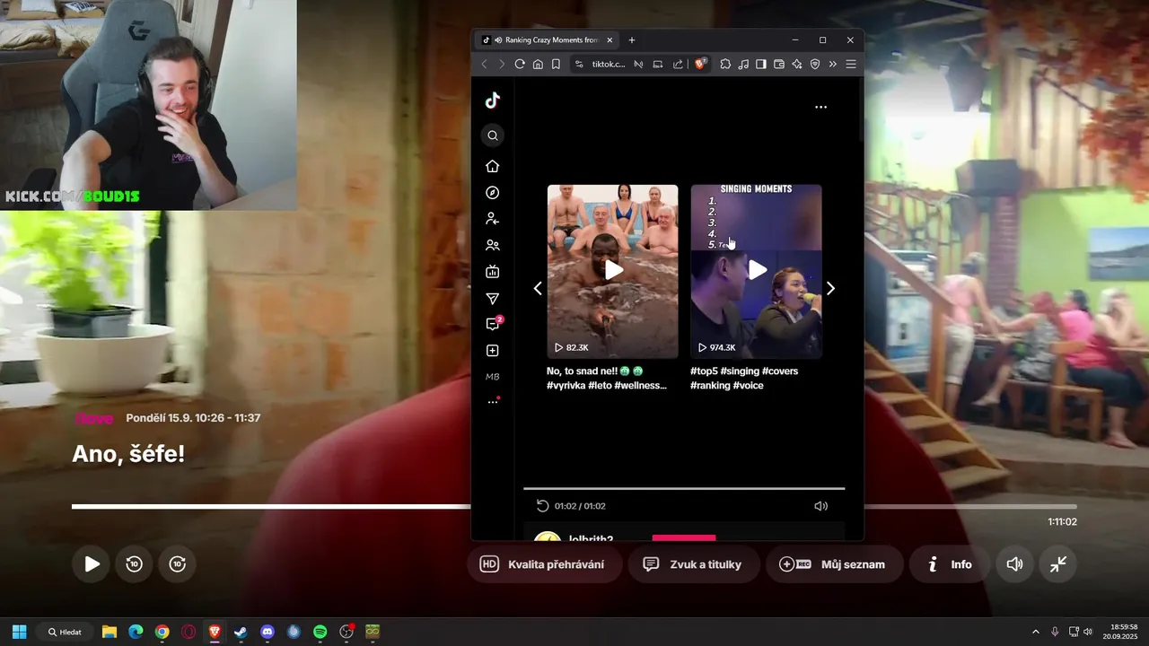Click the cast/media icon in address bar
Screen dimensions: 1149x646
[658, 64]
